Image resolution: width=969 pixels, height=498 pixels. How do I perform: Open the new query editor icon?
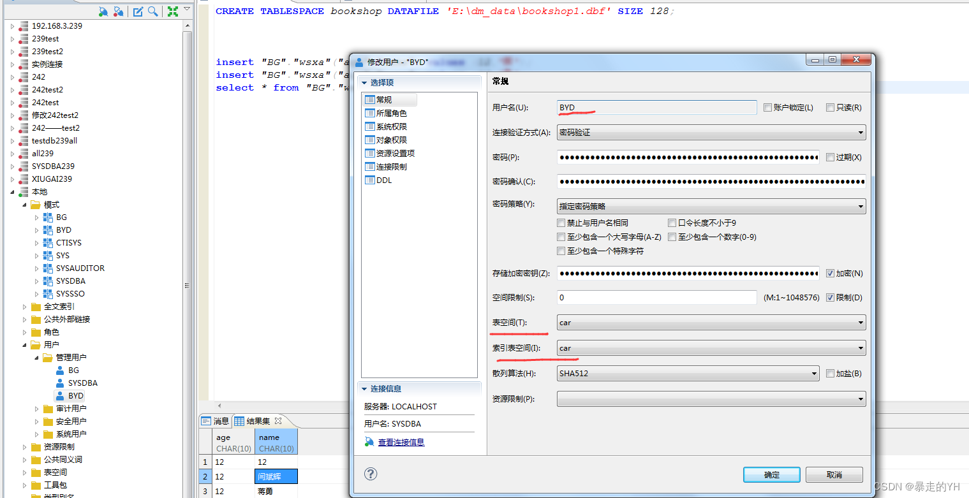(138, 11)
